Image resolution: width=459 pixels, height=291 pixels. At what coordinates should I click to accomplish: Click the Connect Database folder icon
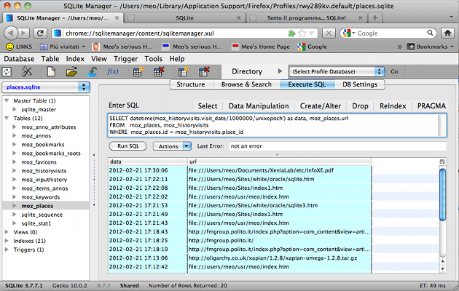(x=71, y=71)
